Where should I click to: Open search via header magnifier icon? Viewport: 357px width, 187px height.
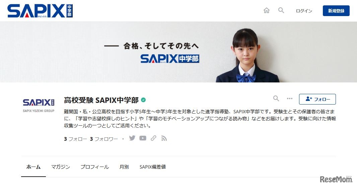[281, 10]
